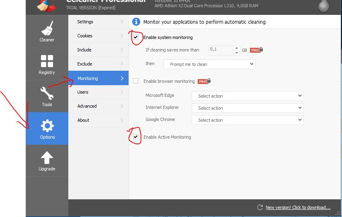Check the Enable browser monitoring box

click(x=136, y=81)
